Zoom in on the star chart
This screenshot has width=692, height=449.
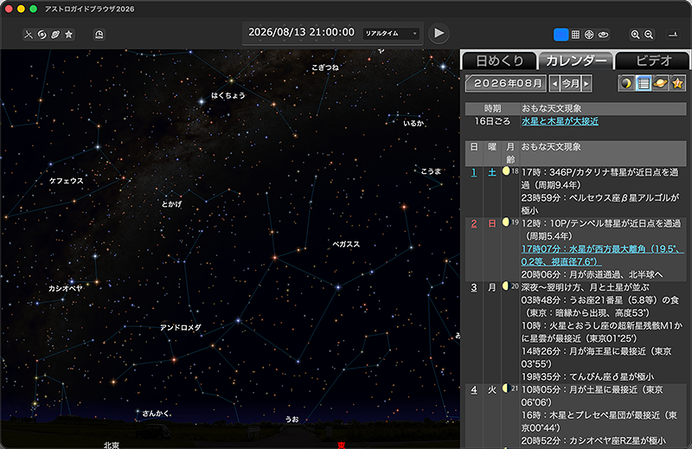point(636,35)
